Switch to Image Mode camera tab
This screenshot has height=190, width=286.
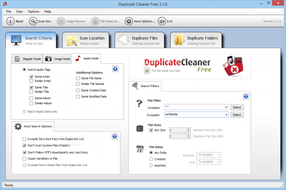tap(58, 59)
